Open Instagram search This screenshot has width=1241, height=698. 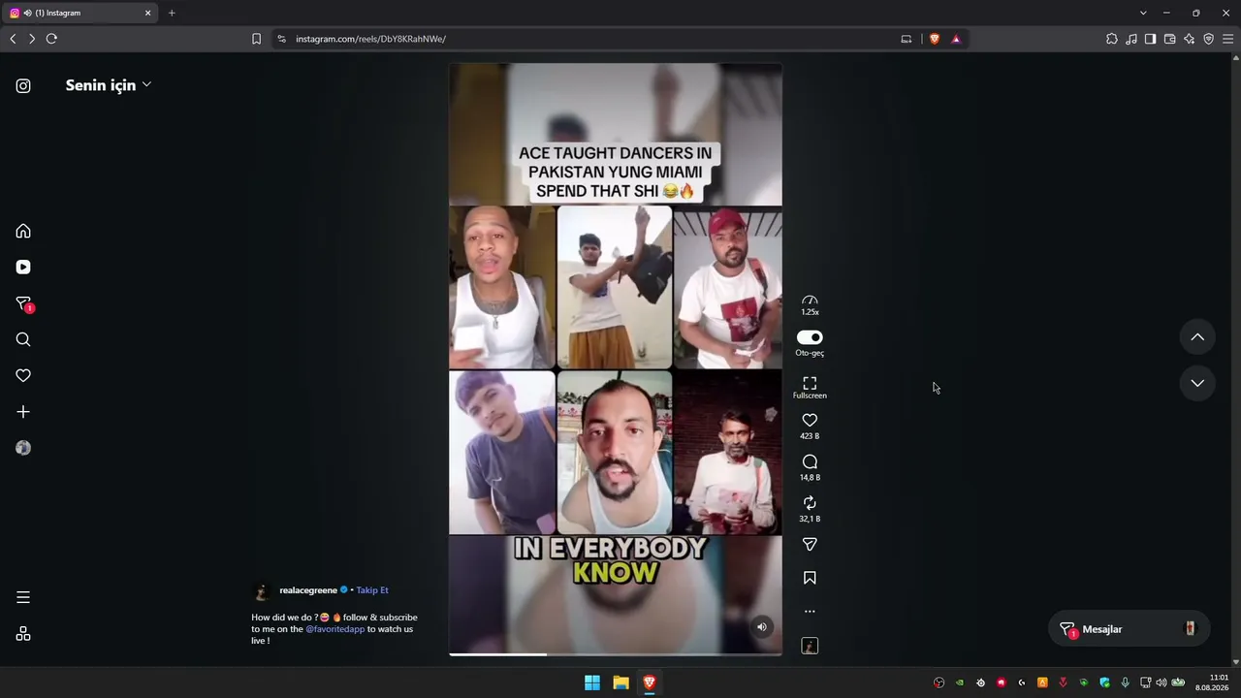(23, 339)
